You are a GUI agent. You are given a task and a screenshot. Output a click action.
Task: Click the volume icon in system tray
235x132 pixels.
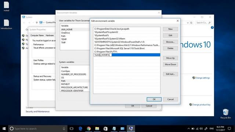click(x=201, y=129)
